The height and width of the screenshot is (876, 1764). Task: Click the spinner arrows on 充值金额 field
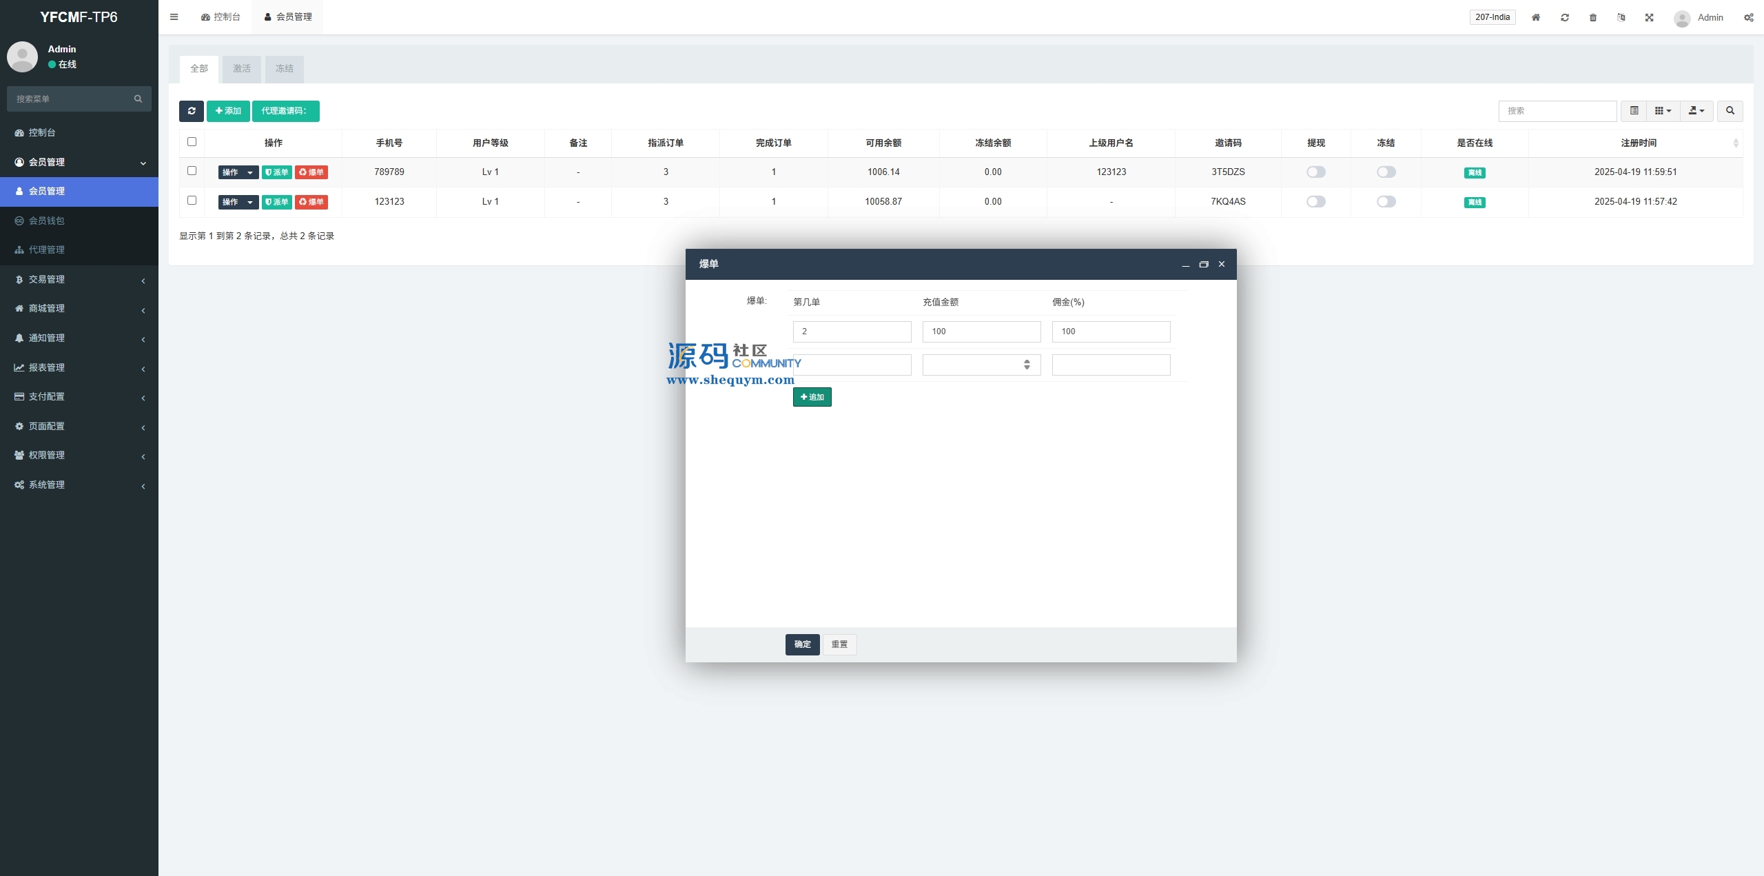click(x=1027, y=365)
